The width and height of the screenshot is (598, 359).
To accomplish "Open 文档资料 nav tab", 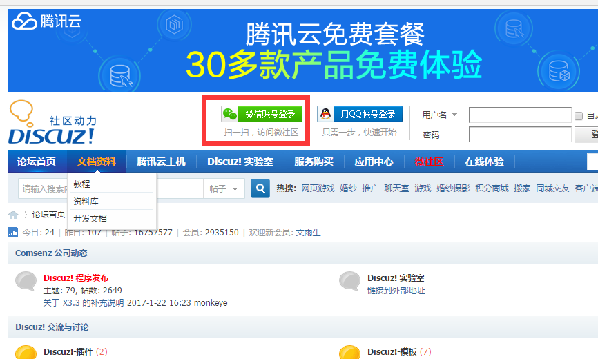I will [x=97, y=162].
